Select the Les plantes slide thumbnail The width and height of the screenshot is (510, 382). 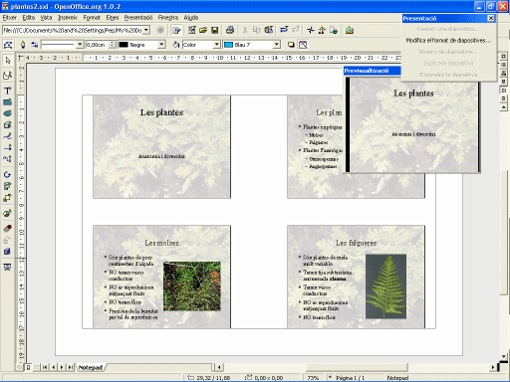pyautogui.click(x=161, y=147)
